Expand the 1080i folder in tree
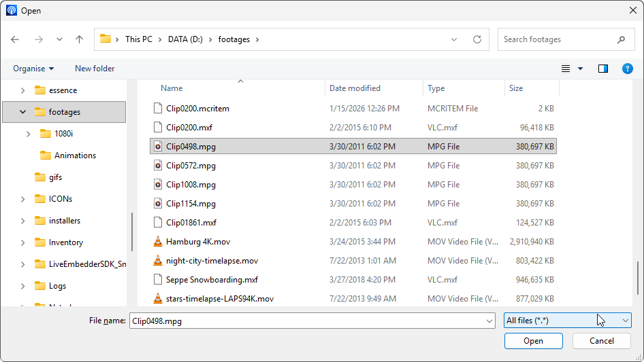Image resolution: width=644 pixels, height=362 pixels. (x=28, y=134)
